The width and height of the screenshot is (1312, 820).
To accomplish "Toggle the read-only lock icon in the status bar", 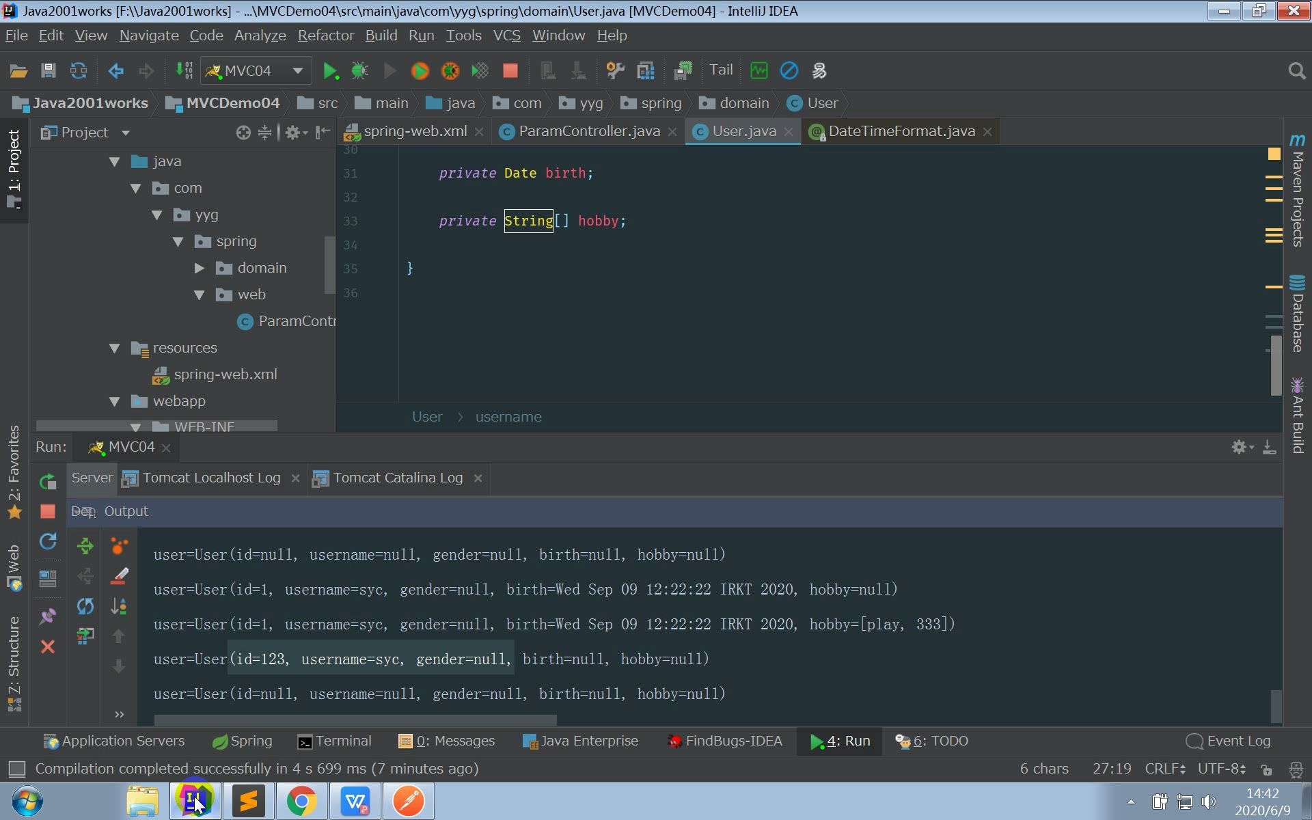I will [x=1266, y=769].
